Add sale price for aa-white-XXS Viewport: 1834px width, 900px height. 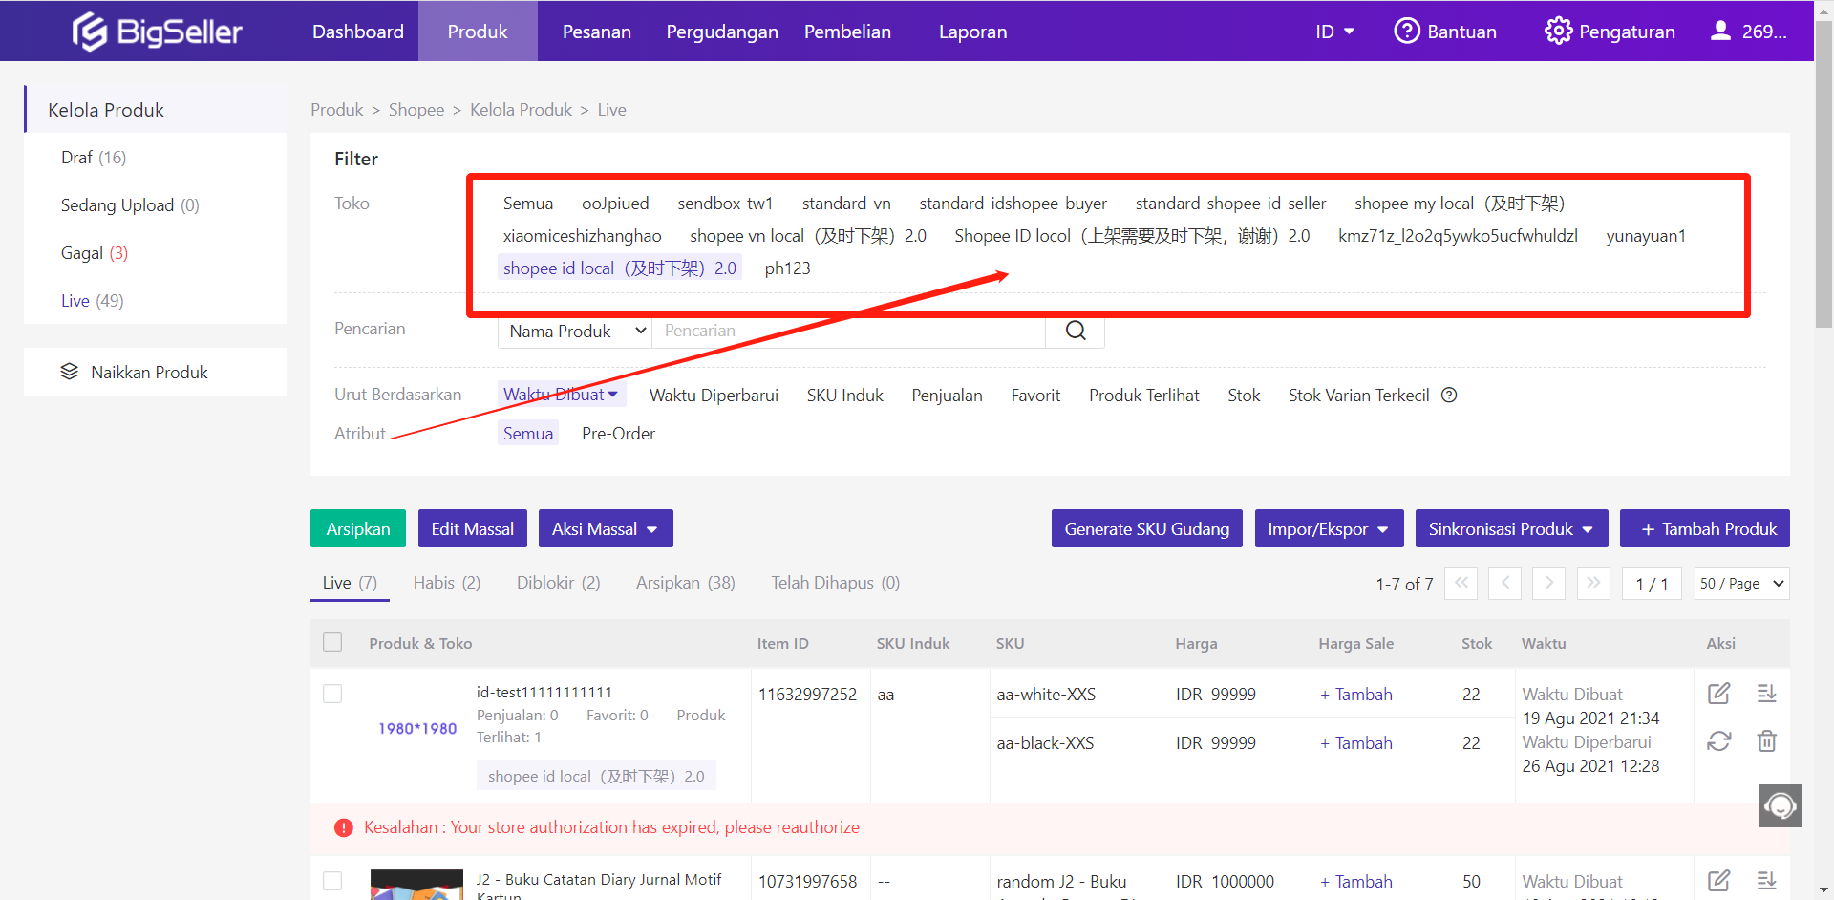[1356, 695]
